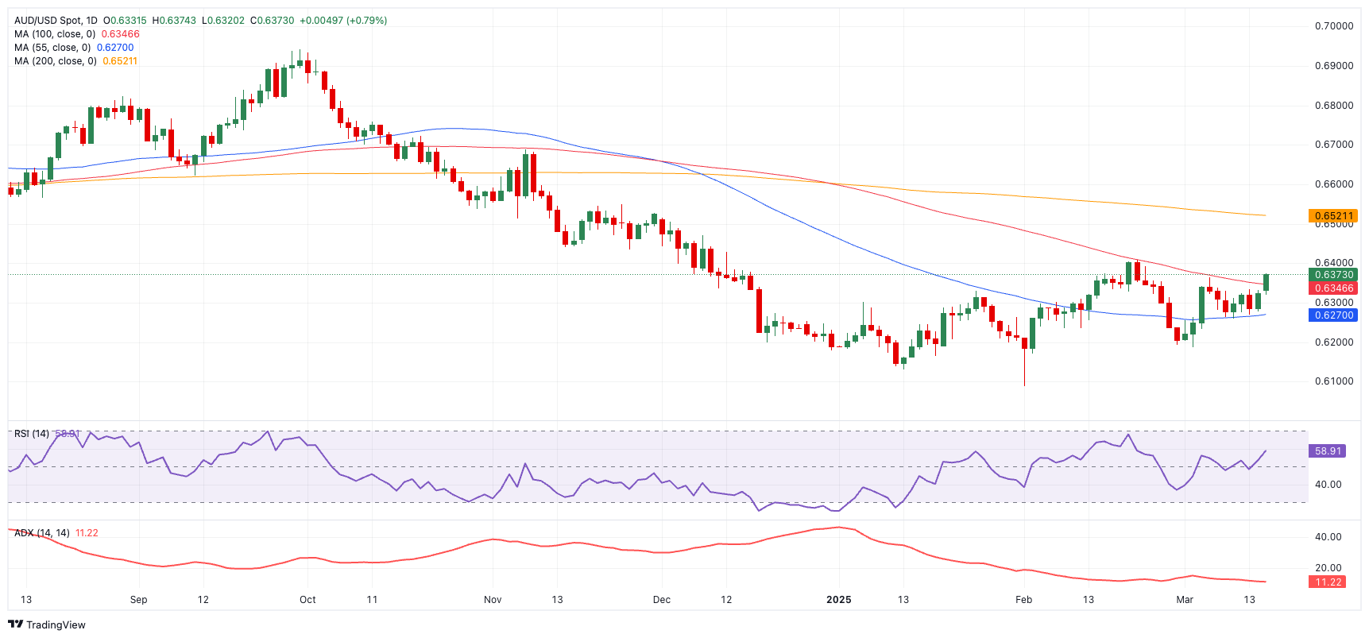
Task: Click the 0.70000 price axis label
Action: pos(1333,26)
